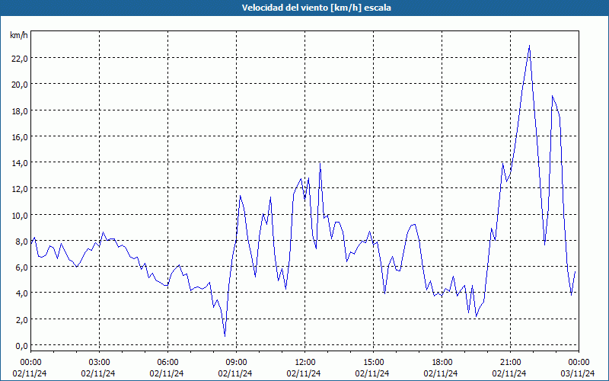Screen dimensions: 609x381
Task: Click the 06:00 time axis label
Action: pos(167,363)
